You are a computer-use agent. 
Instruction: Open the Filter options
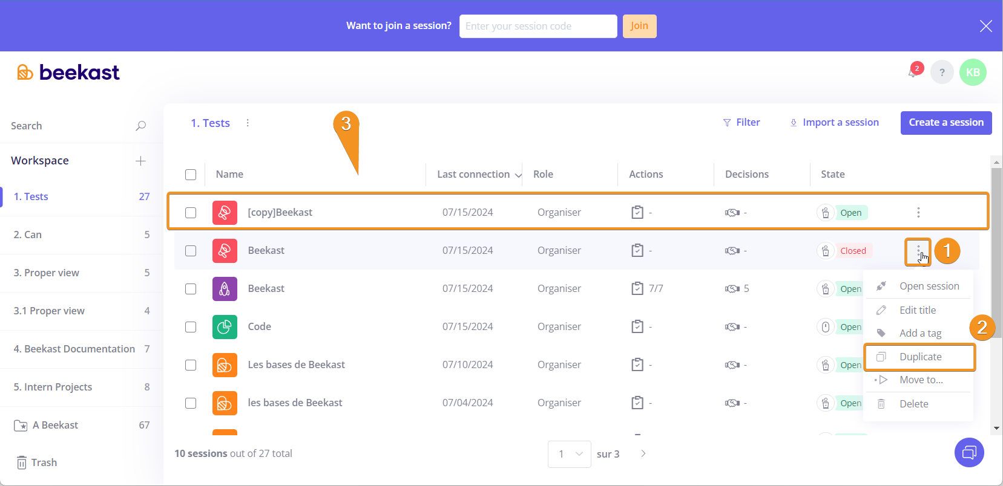point(742,122)
